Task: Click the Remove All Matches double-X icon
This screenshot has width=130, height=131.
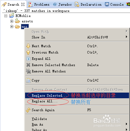Action: (28, 71)
